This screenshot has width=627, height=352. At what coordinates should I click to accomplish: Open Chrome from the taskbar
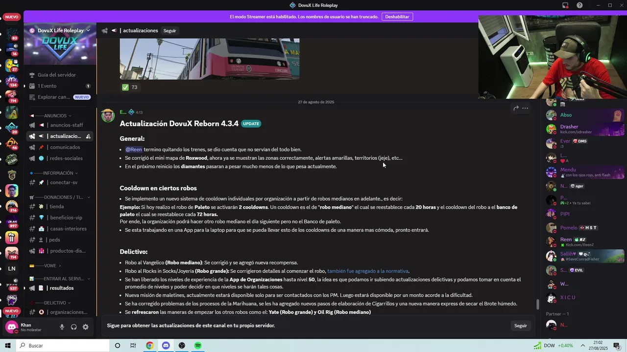[150, 346]
